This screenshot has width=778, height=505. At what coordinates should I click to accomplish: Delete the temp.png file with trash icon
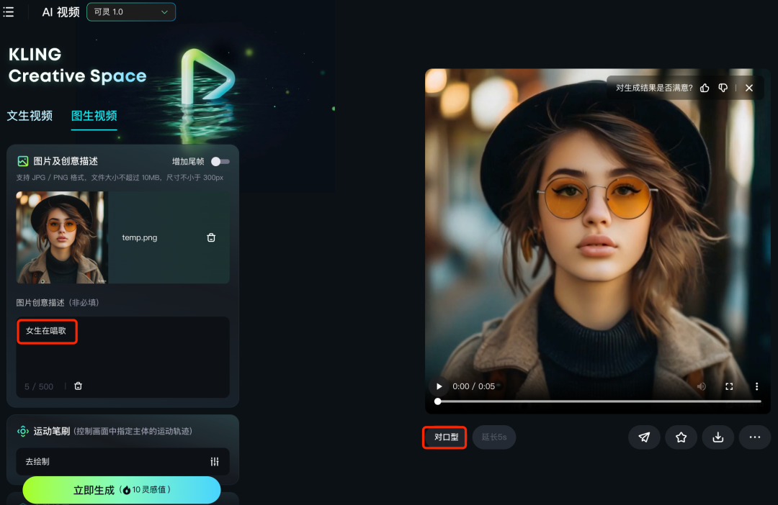(x=211, y=238)
